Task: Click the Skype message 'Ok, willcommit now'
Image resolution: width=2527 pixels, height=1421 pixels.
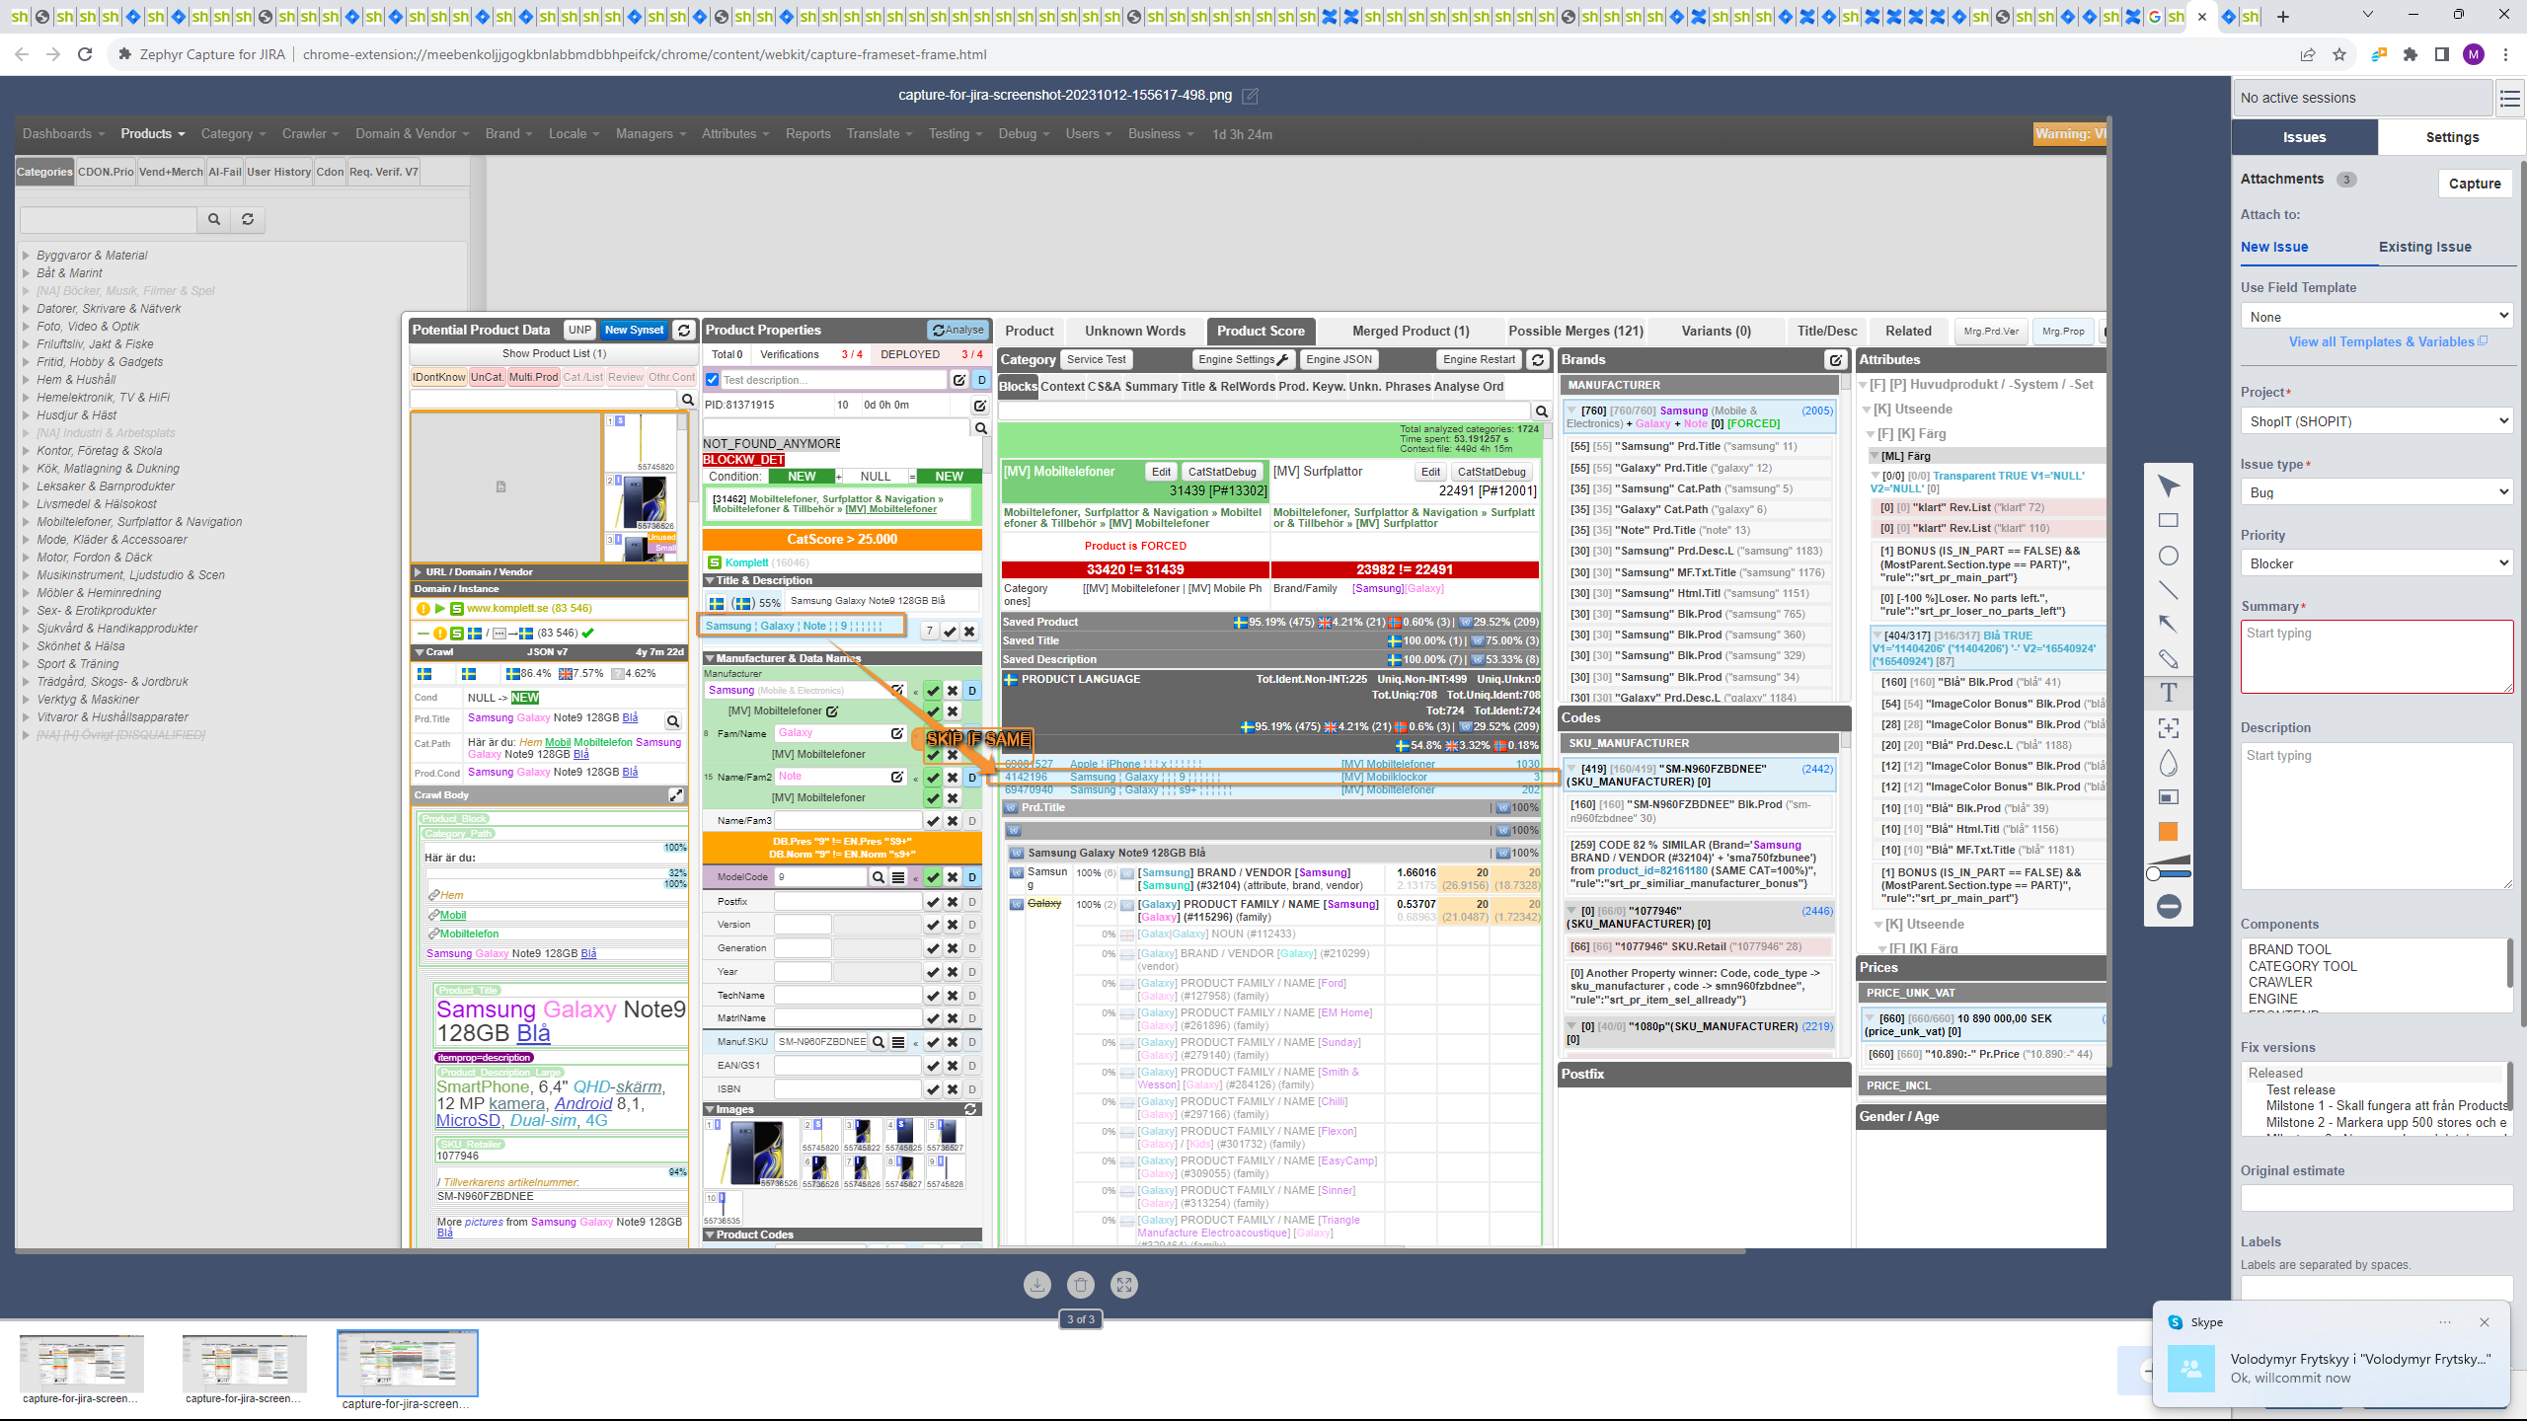Action: coord(2290,1378)
